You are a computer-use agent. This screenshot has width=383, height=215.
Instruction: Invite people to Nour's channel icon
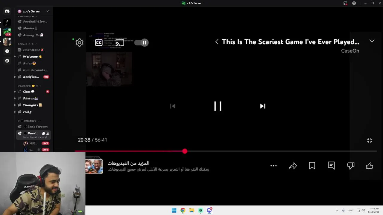48,133
